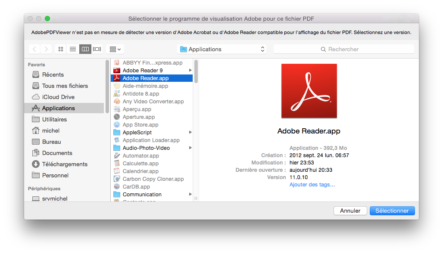Open the Adobe Reader 9 folder

click(152, 70)
